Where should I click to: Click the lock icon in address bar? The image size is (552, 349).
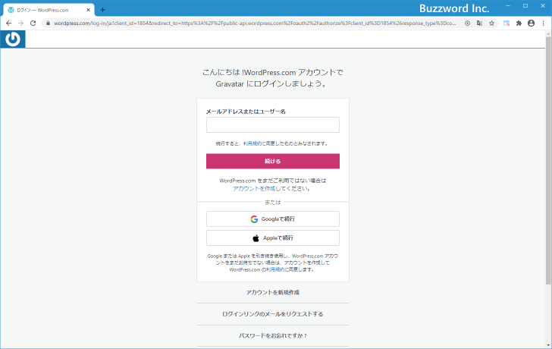click(49, 24)
